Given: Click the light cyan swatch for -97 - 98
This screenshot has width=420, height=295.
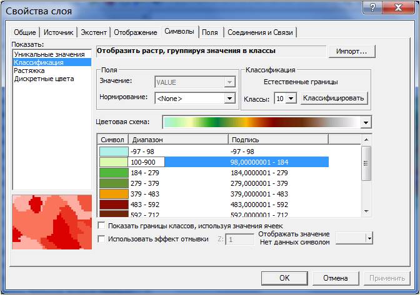Looking at the screenshot, I should pyautogui.click(x=114, y=152).
